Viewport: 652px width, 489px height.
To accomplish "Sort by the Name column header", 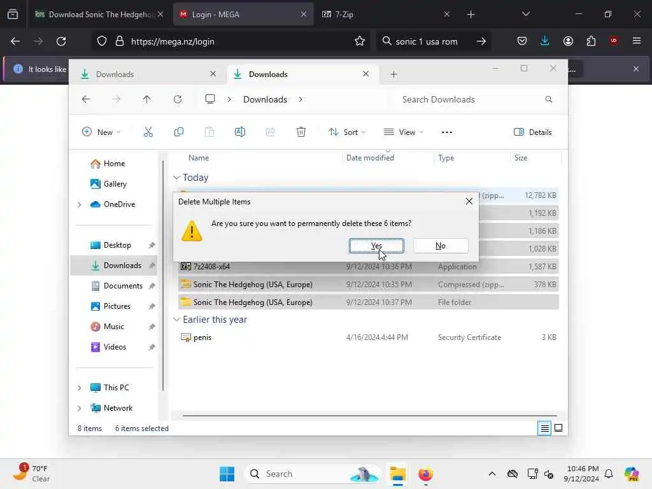I will 199,158.
